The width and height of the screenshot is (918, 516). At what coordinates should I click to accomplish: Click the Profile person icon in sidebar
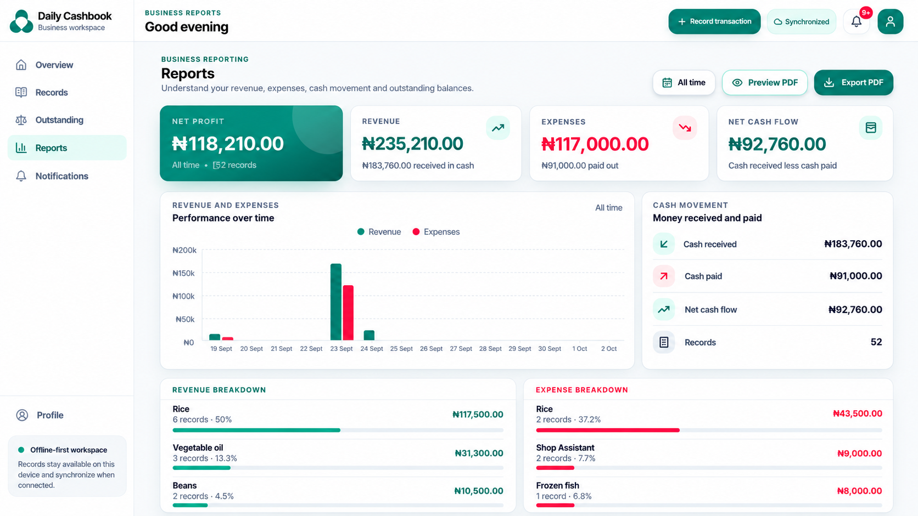[x=22, y=415]
